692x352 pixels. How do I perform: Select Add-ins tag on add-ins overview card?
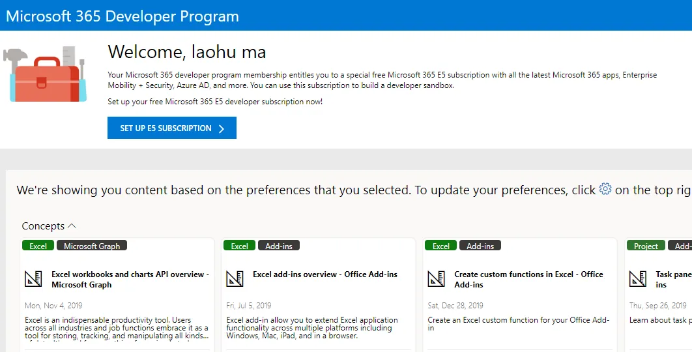[x=279, y=246]
